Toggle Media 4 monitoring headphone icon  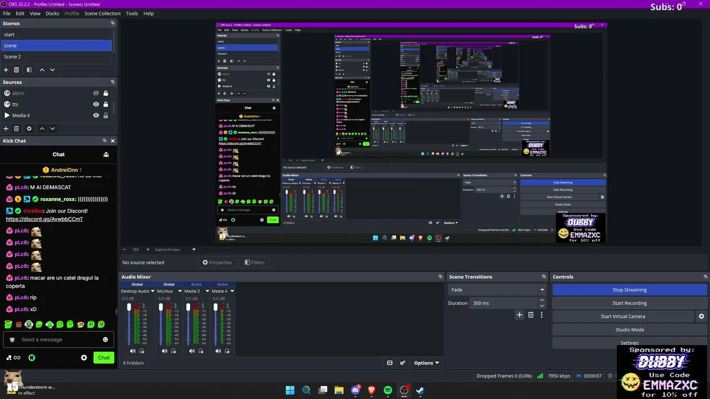227,351
